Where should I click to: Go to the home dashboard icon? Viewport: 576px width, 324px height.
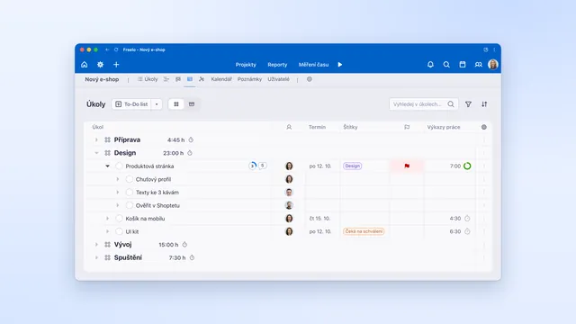point(84,65)
